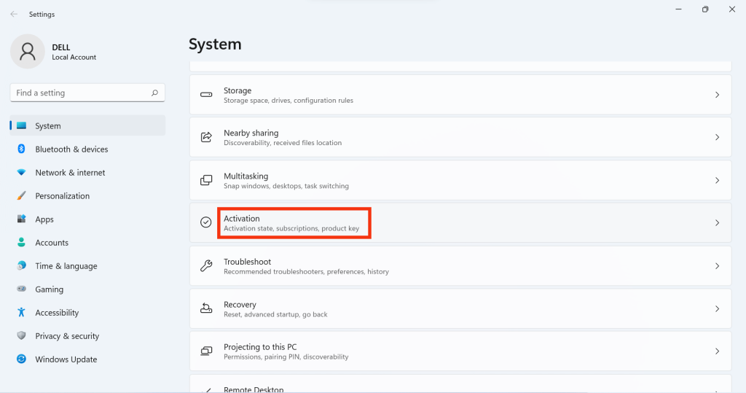This screenshot has height=393, width=746.
Task: Click the Activation checkmark circle icon
Action: coord(206,222)
